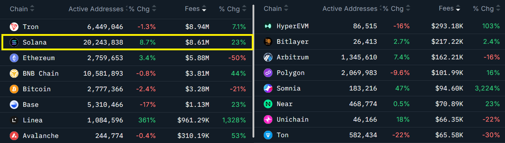Image resolution: width=505 pixels, height=143 pixels.
Task: Sort left table by Active Addresses header
Action: coord(98,9)
